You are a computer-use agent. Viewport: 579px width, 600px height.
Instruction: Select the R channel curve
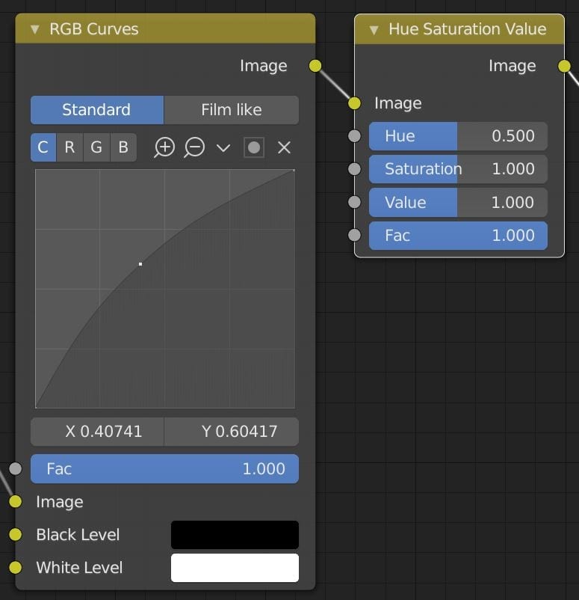[69, 147]
